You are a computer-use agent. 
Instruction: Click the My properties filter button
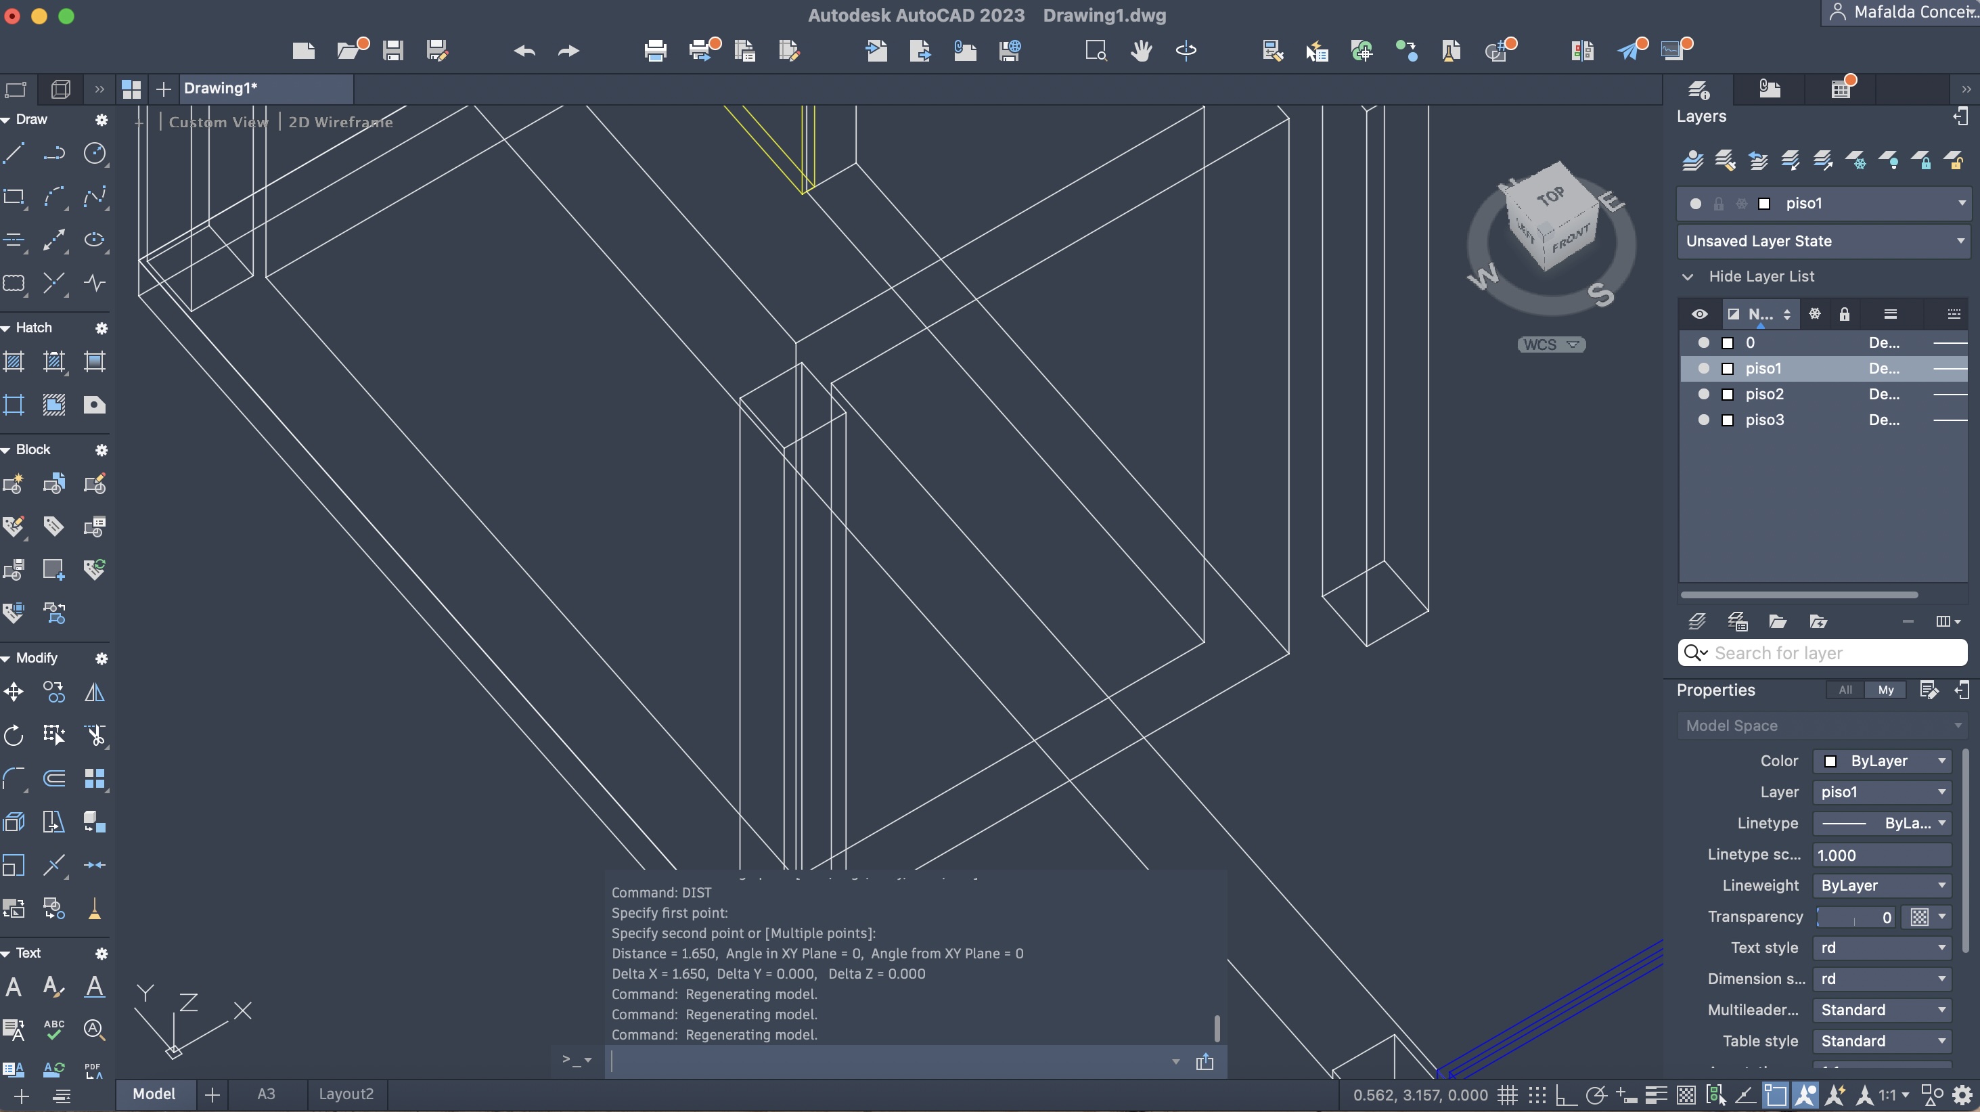1885,690
